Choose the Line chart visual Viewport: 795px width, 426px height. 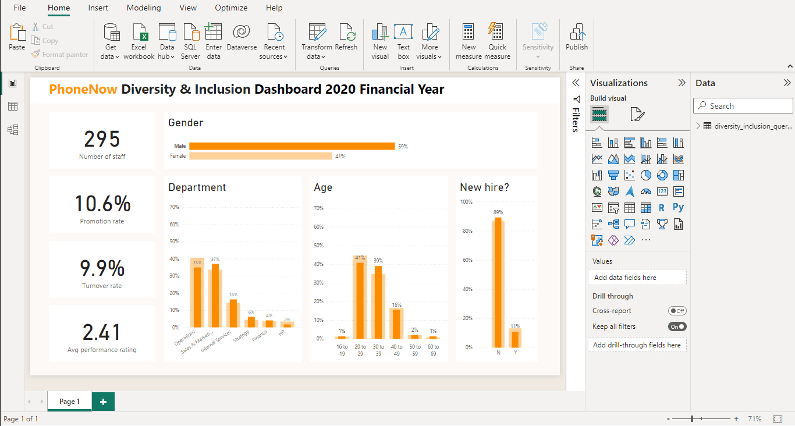tap(597, 159)
